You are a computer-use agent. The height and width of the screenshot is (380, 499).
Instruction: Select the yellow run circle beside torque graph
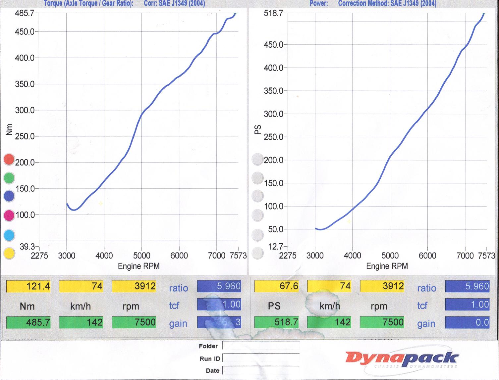[x=9, y=254]
